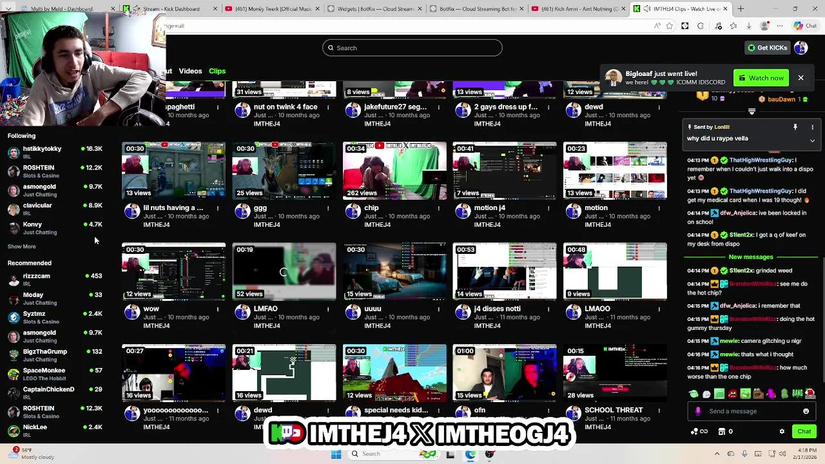Viewport: 825px width, 464px height.
Task: Open options menu for 'wow' clip
Action: 218,309
